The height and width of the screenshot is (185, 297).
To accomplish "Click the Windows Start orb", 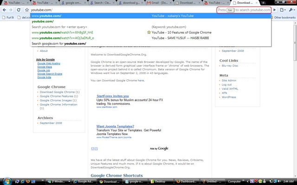I will [6, 181].
